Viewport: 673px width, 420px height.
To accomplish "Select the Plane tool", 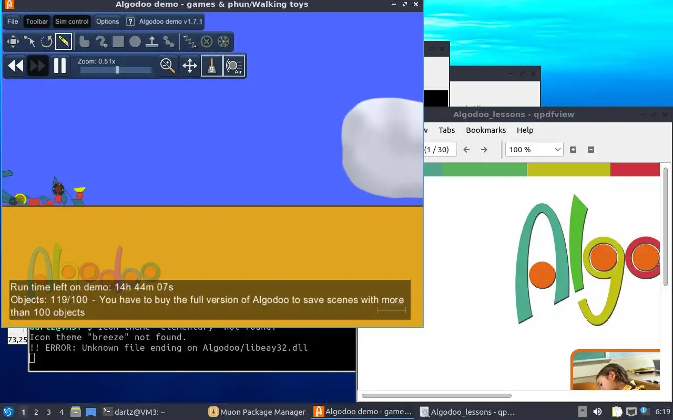I will [151, 41].
